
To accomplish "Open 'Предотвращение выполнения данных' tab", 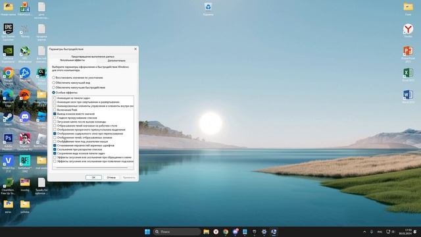I will pos(93,57).
